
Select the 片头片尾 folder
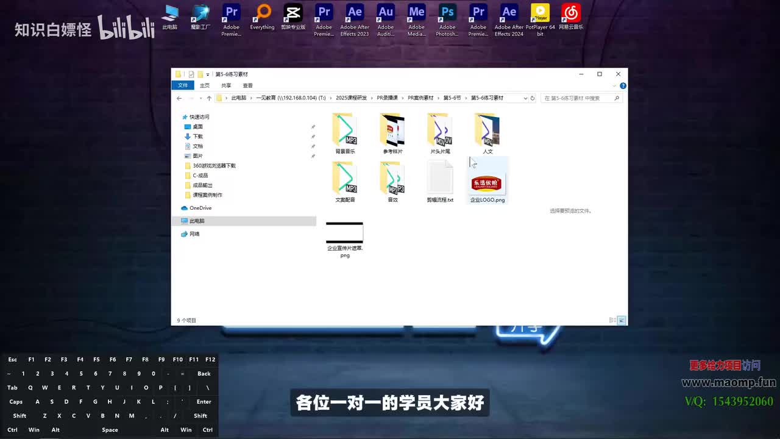pyautogui.click(x=440, y=133)
